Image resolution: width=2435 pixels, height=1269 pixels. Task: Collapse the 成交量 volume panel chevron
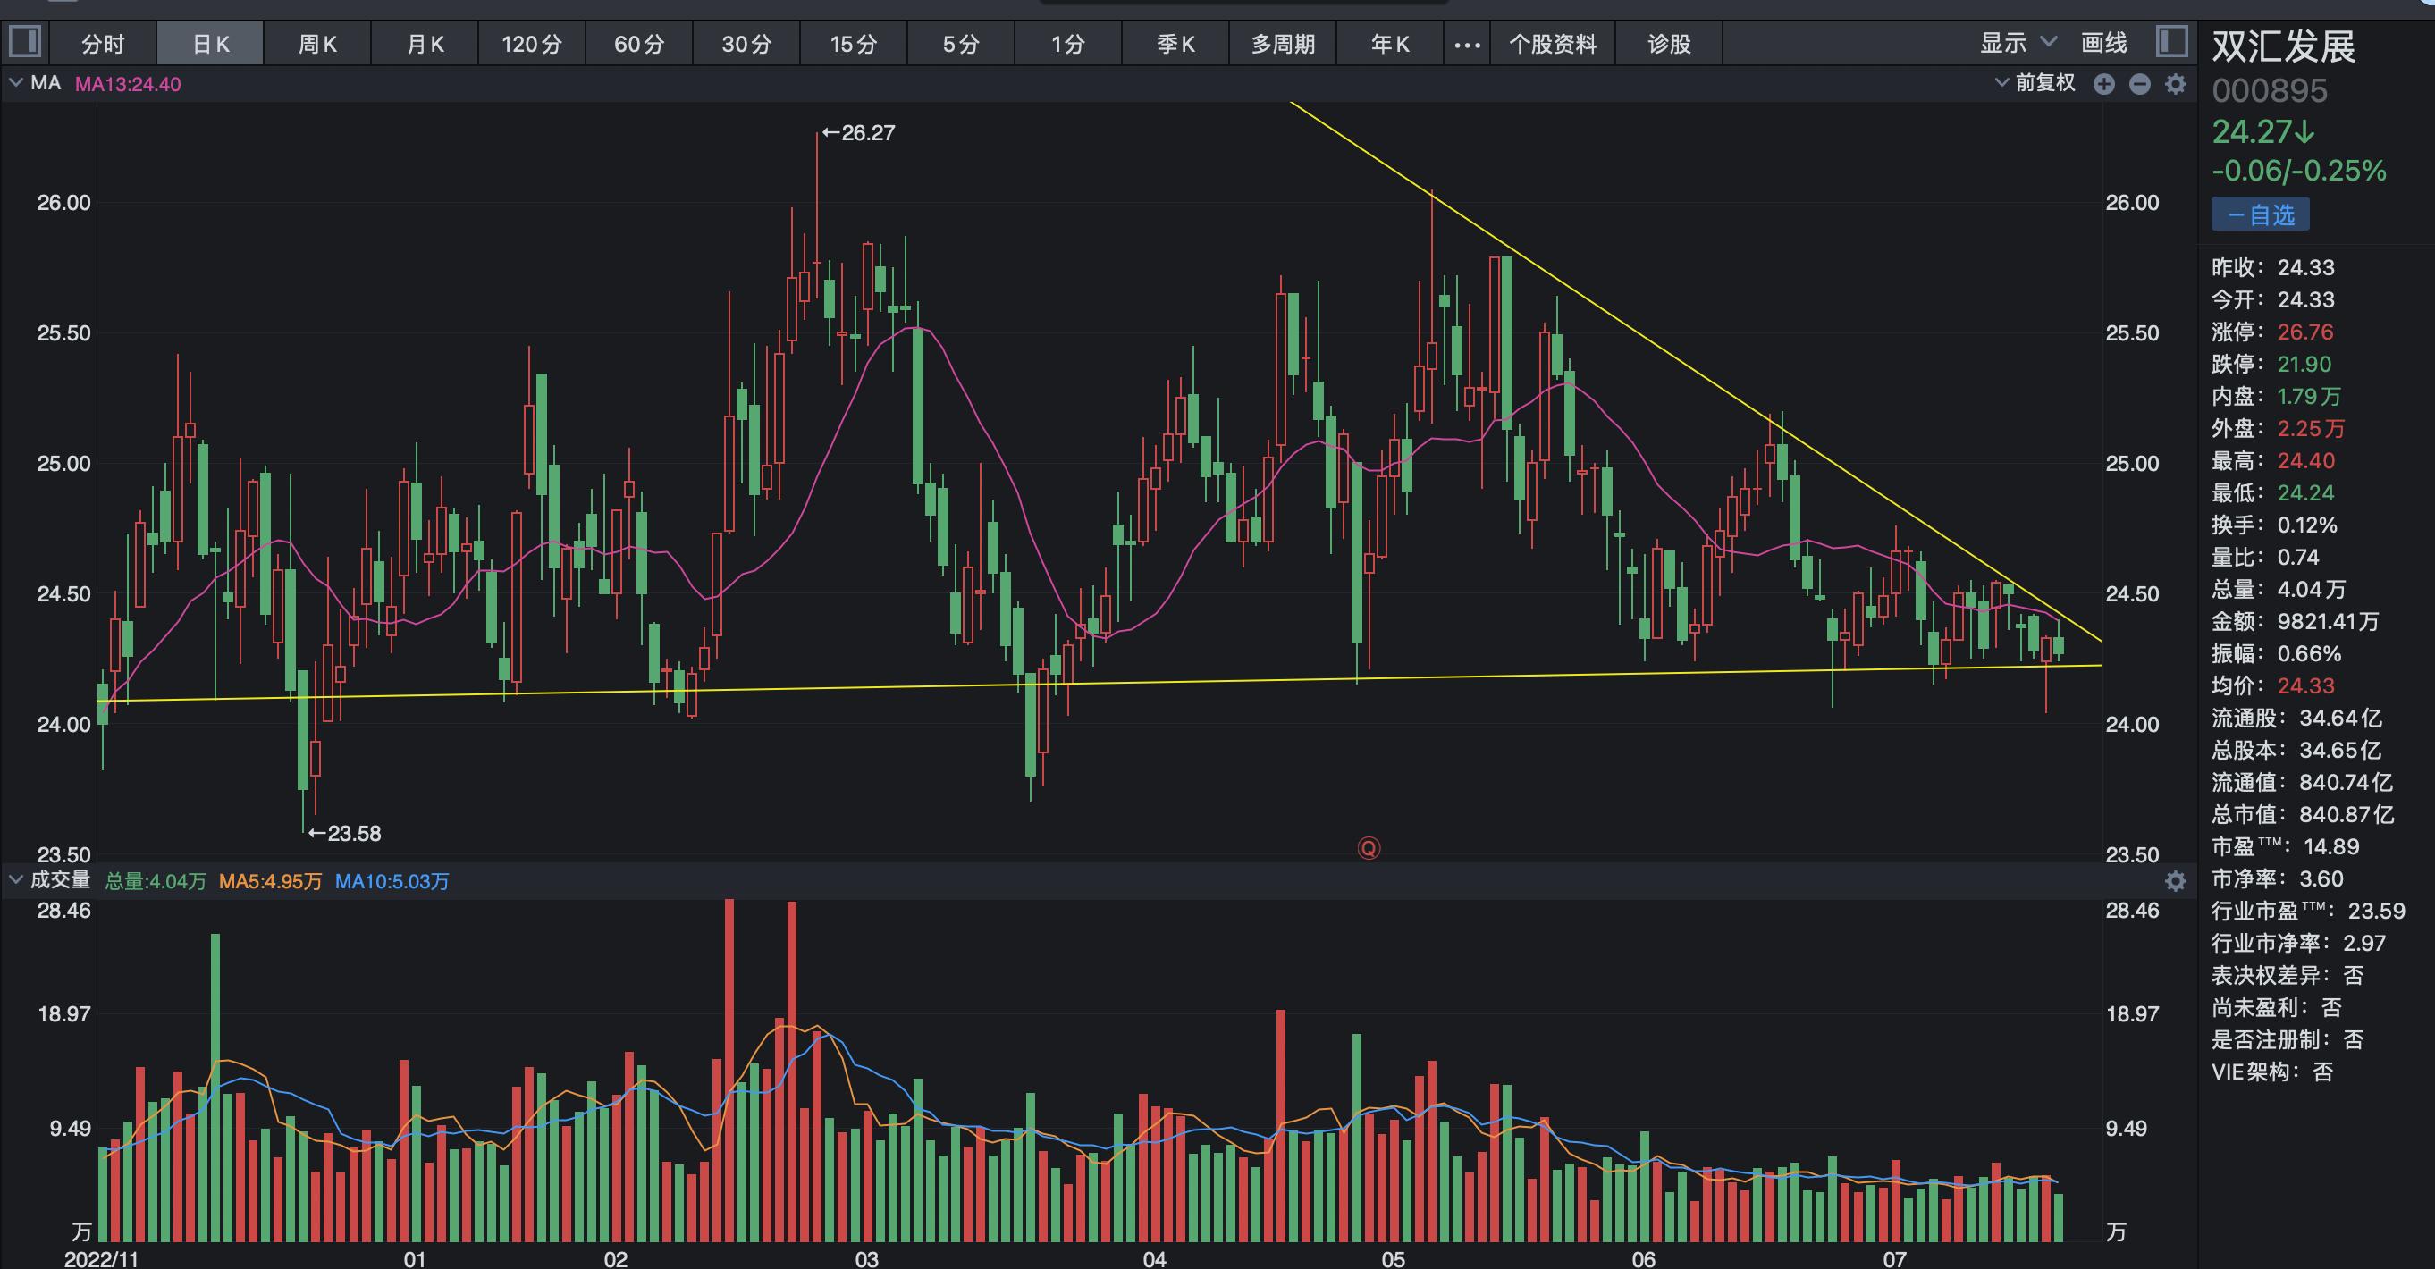tap(16, 880)
